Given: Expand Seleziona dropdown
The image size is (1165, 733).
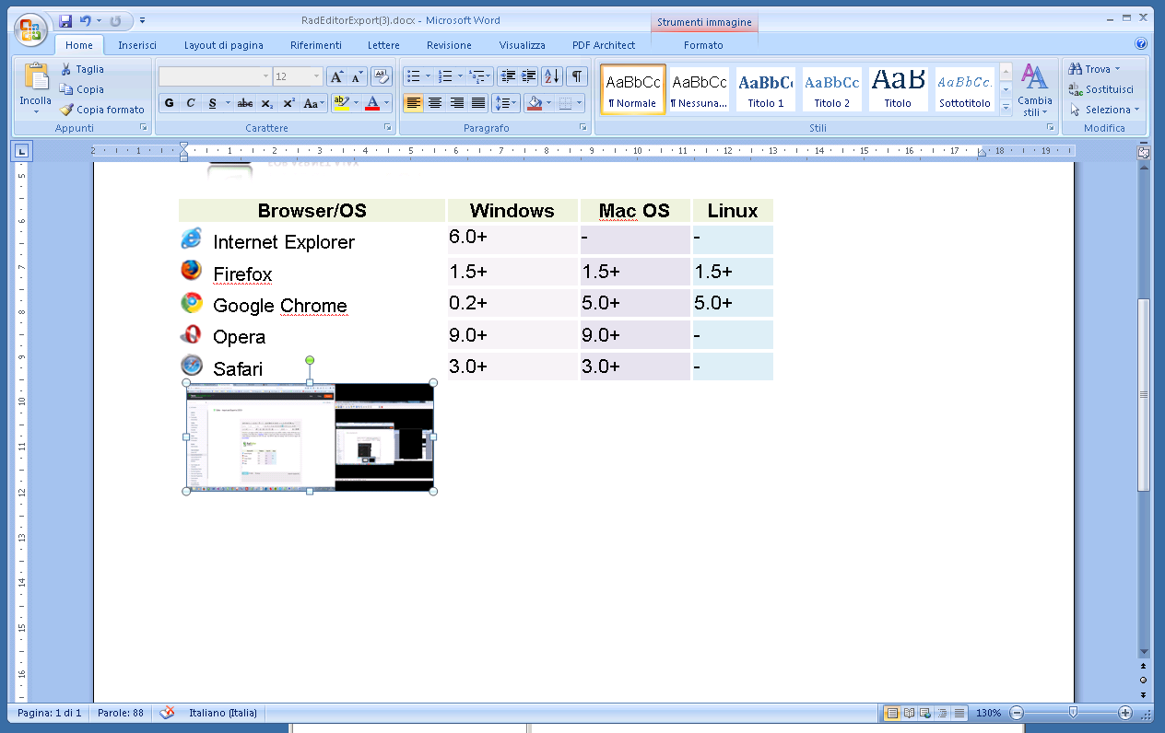Looking at the screenshot, I should [x=1136, y=110].
